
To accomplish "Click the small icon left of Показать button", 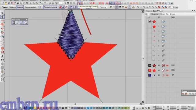I will coord(146,14).
